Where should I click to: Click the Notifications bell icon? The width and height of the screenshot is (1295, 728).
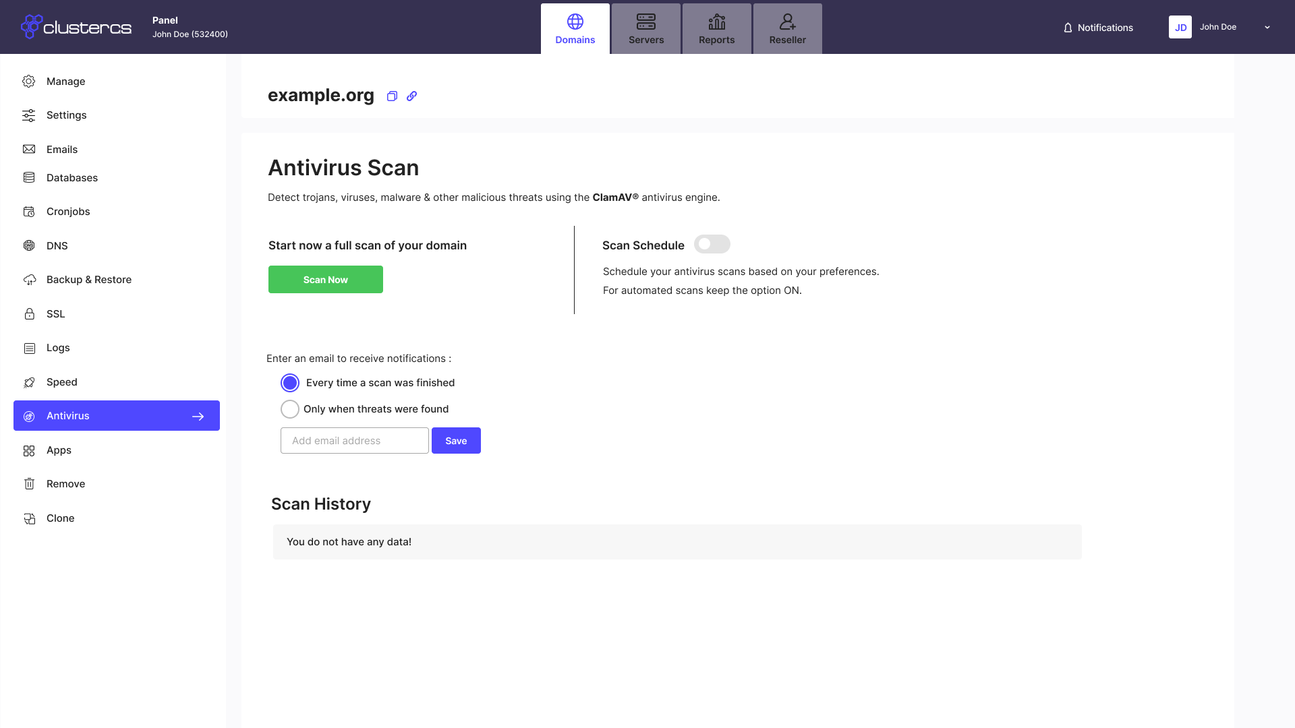point(1068,28)
